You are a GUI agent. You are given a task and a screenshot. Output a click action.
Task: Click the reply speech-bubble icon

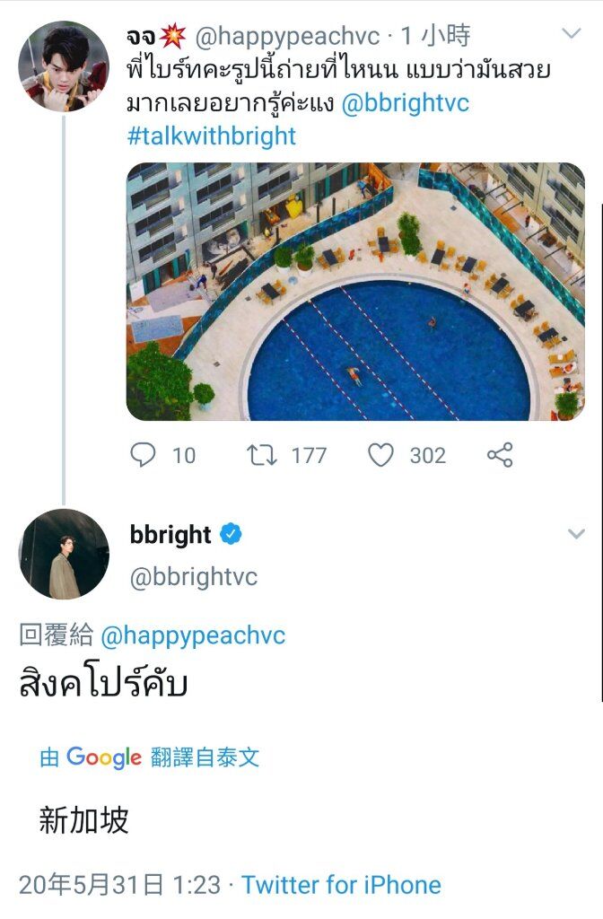[143, 454]
